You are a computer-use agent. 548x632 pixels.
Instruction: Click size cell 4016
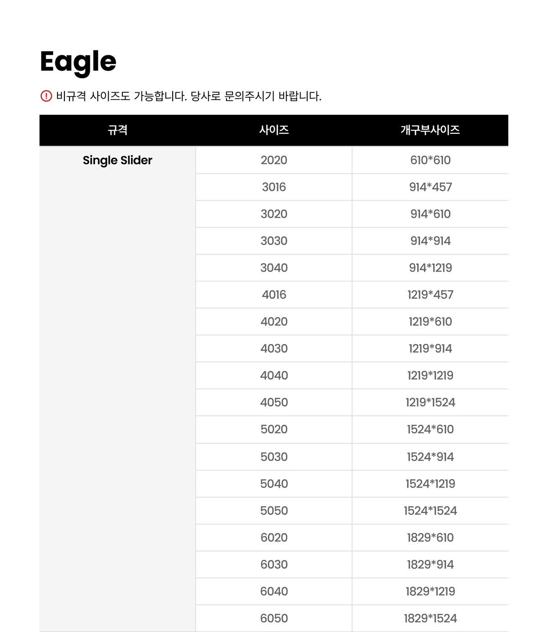[274, 295]
